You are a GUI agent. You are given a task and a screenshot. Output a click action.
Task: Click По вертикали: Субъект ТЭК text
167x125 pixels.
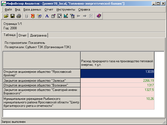pos(38,47)
